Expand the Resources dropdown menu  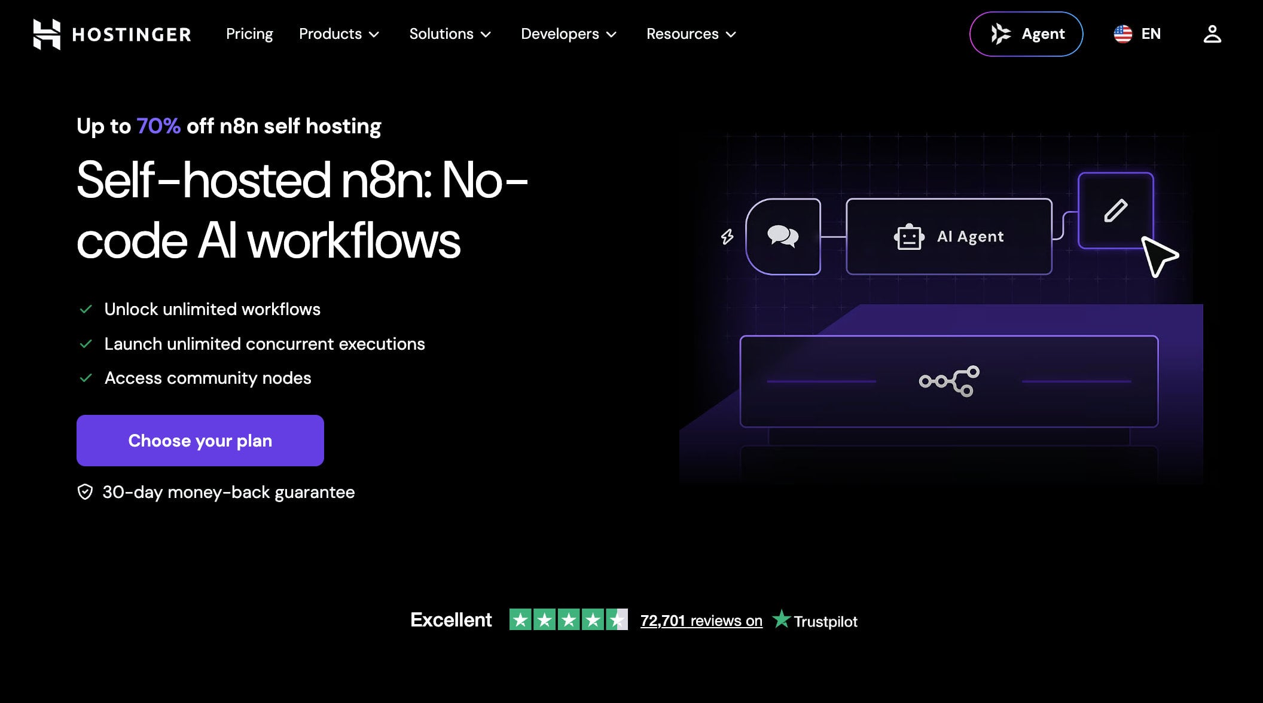pyautogui.click(x=691, y=34)
